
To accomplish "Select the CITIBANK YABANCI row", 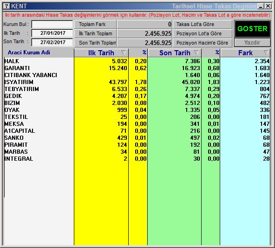I will [x=137, y=75].
